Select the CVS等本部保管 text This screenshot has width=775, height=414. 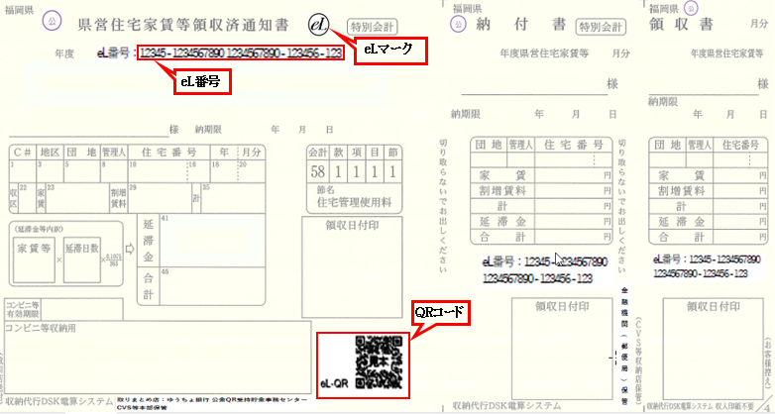tap(142, 408)
